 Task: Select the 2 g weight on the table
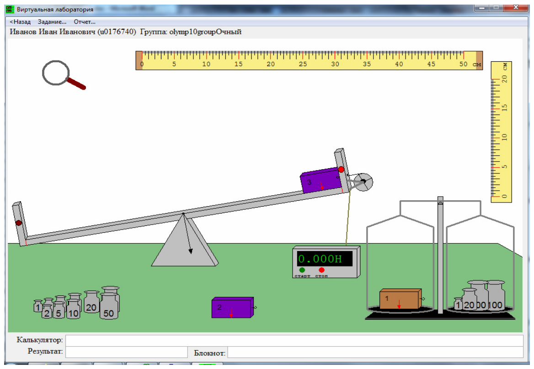(47, 311)
